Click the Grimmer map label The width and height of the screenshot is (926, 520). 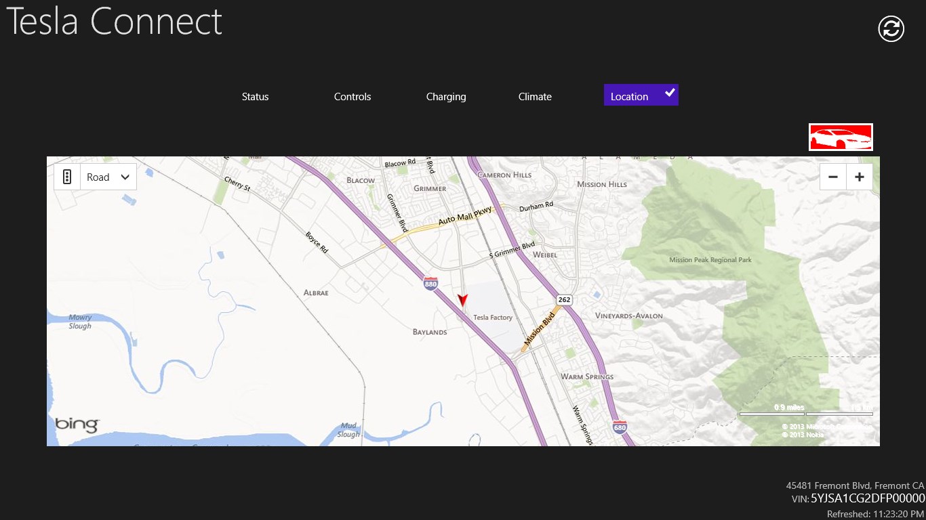(x=430, y=189)
